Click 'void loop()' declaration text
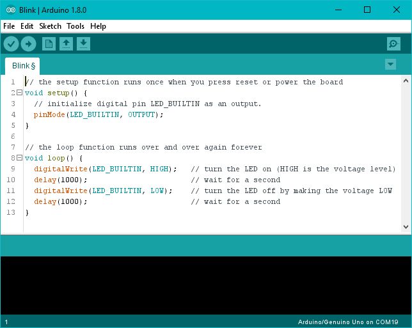Image resolution: width=412 pixels, height=328 pixels. [x=49, y=158]
